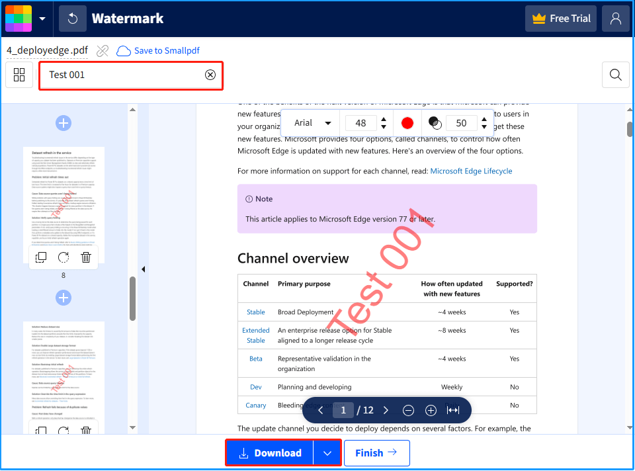Click Save to Smallpdf link
Screen dimensions: 635x471
pos(158,51)
